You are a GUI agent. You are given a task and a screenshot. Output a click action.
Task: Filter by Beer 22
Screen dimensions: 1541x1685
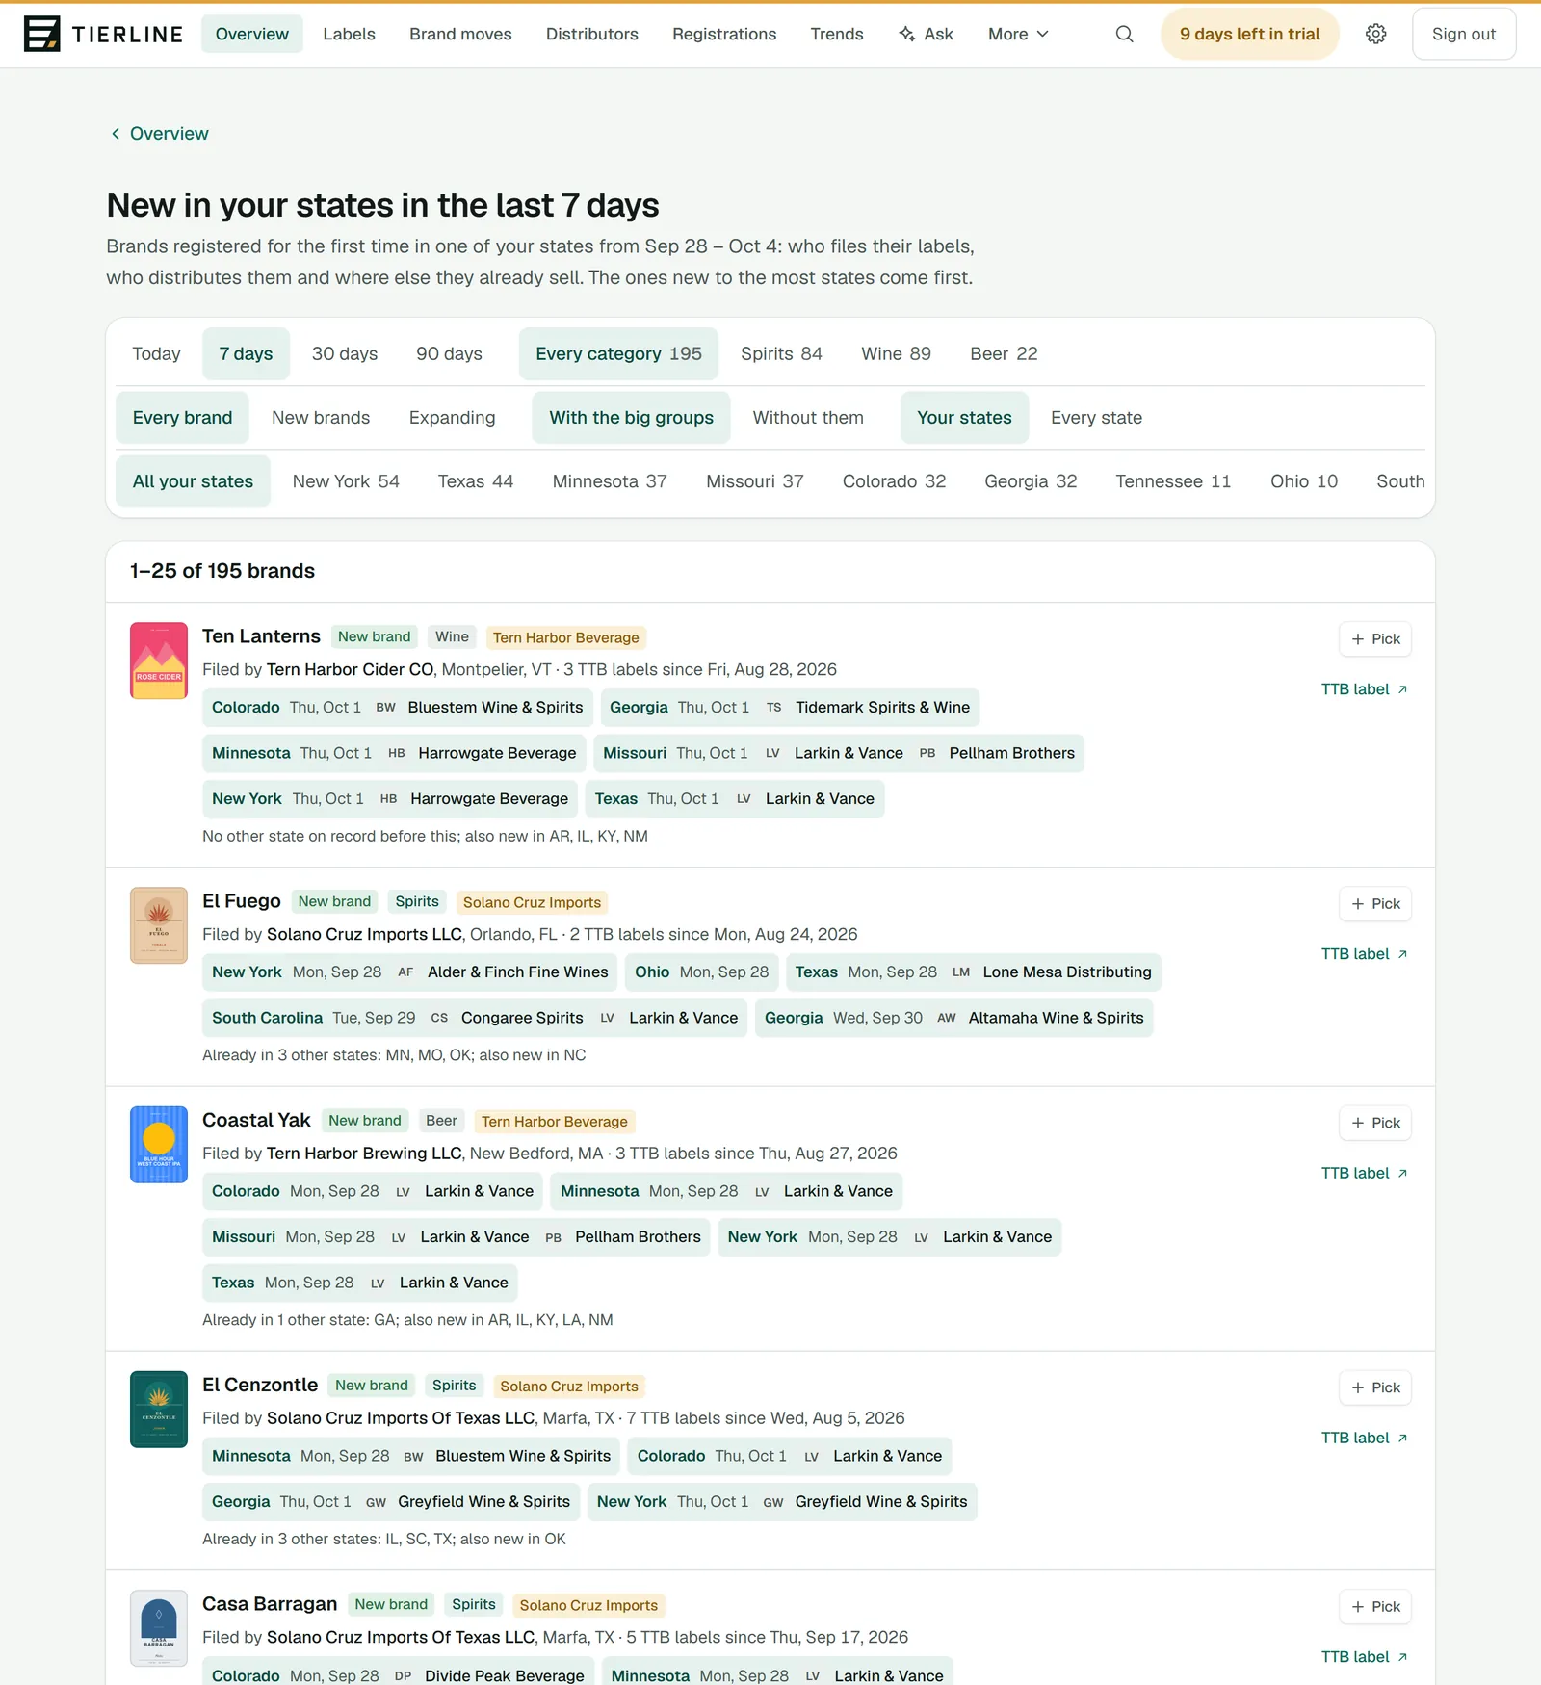coord(1004,353)
